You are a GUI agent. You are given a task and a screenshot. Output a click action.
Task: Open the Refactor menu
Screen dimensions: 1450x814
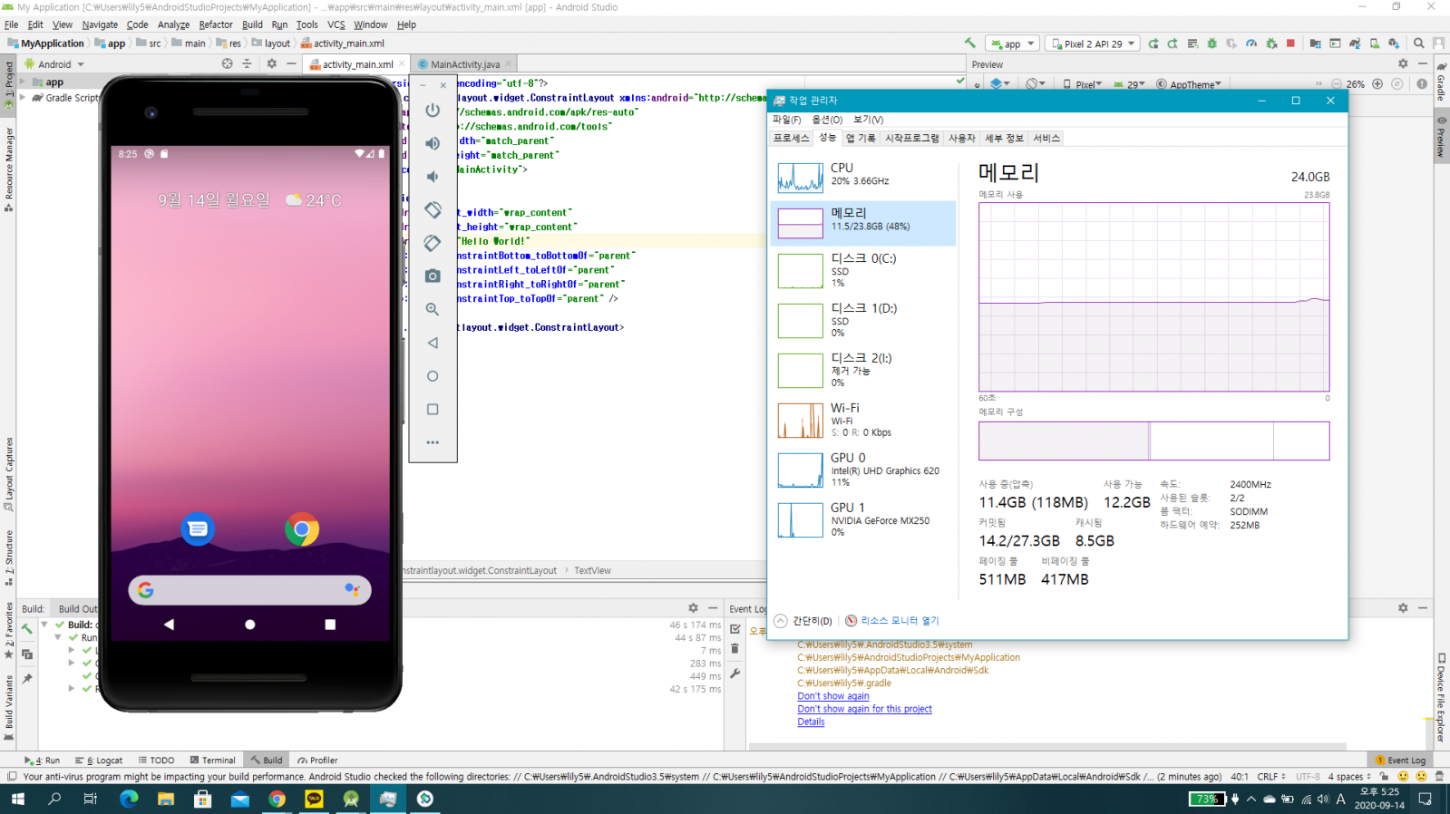point(215,24)
